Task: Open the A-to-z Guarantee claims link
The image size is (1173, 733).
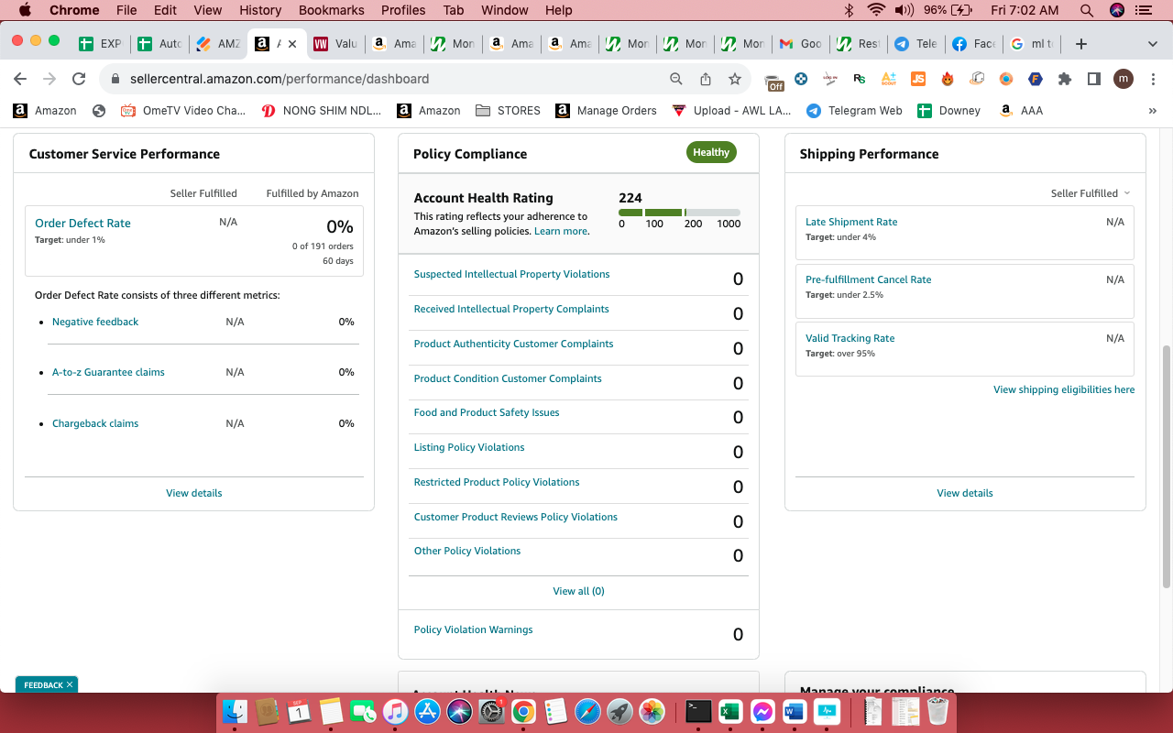Action: click(108, 373)
